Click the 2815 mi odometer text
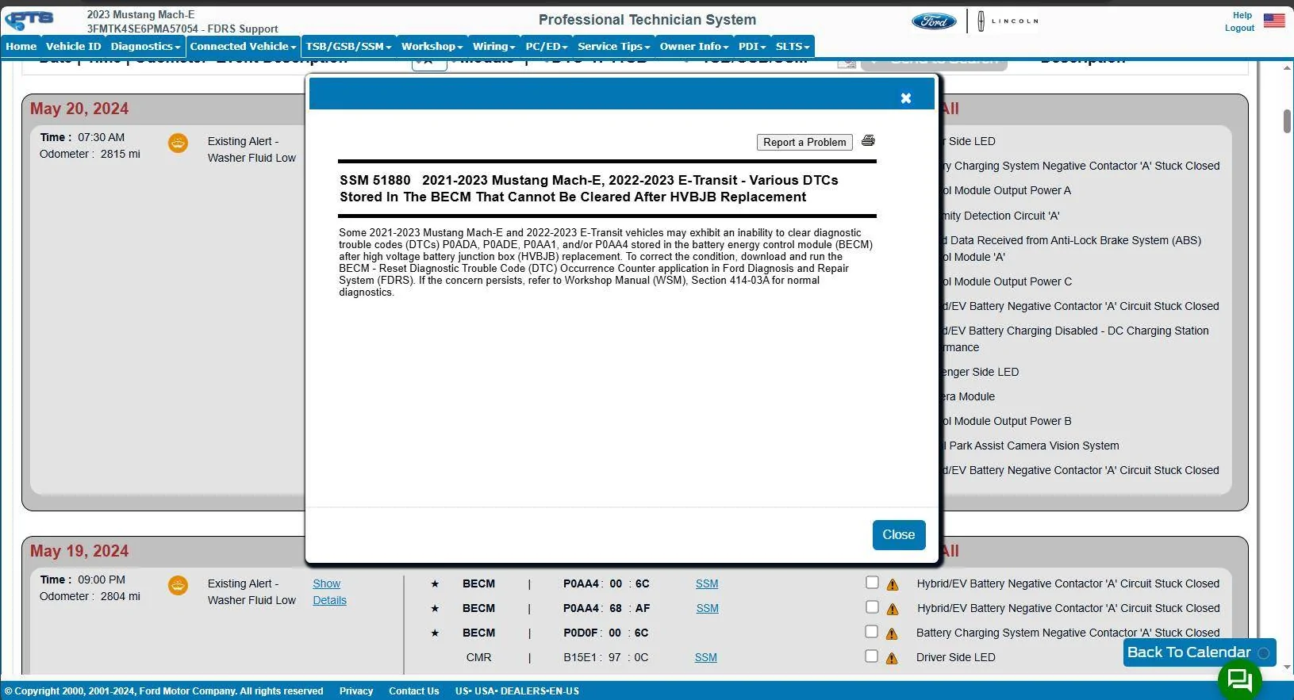The image size is (1294, 700). (x=121, y=154)
